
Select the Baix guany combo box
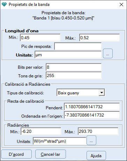tap(81, 93)
